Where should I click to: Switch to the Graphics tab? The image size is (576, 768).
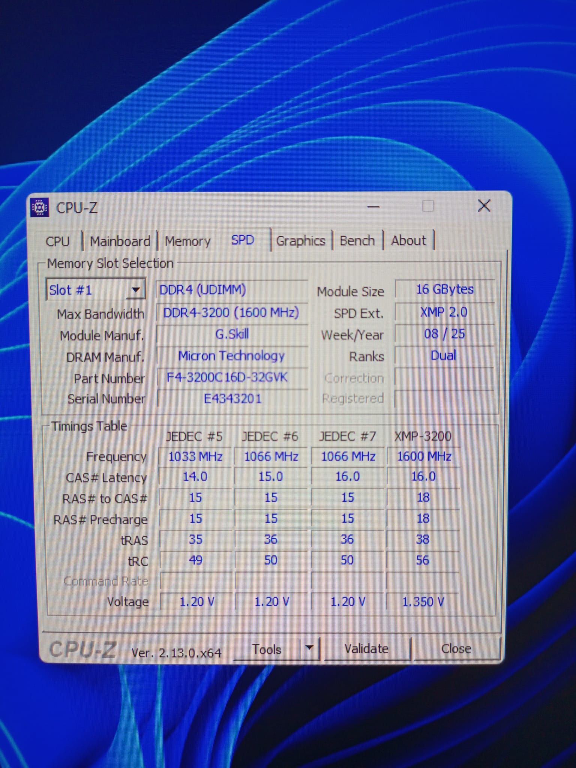click(301, 240)
